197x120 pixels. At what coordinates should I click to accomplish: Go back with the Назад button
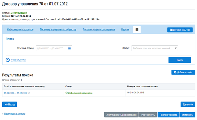coord(10,105)
